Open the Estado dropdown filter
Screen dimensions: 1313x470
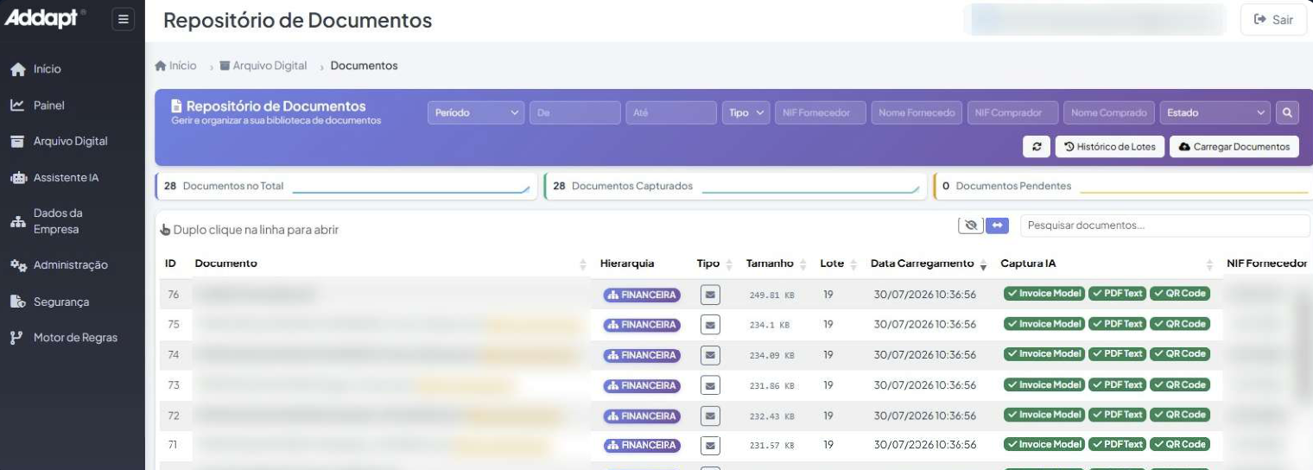[x=1216, y=113]
